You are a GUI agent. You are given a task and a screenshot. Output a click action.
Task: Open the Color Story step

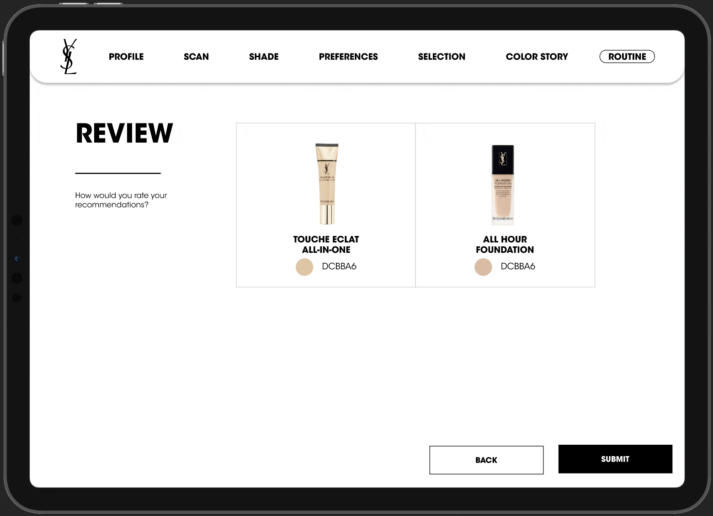[x=537, y=57]
